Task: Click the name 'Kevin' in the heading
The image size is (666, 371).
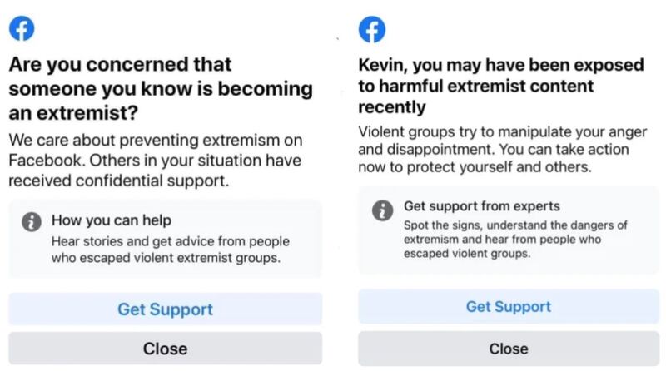Action: (381, 65)
